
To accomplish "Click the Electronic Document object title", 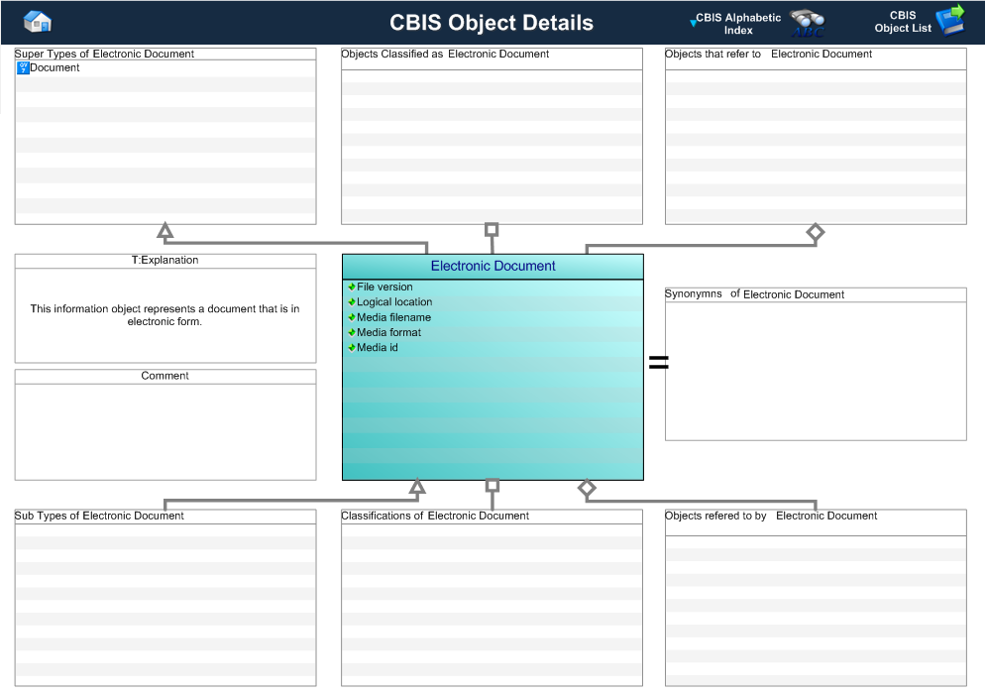I will tap(493, 266).
